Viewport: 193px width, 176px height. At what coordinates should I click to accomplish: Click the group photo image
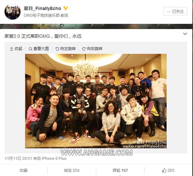(96, 101)
